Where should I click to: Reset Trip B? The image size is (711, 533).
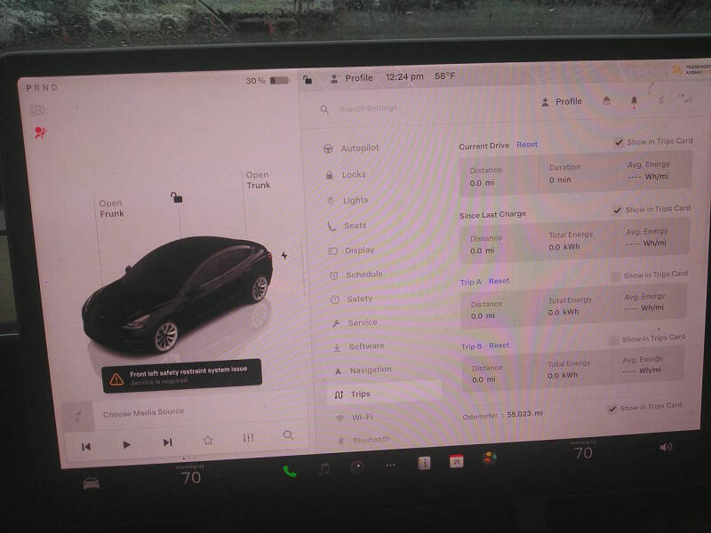pyautogui.click(x=499, y=346)
